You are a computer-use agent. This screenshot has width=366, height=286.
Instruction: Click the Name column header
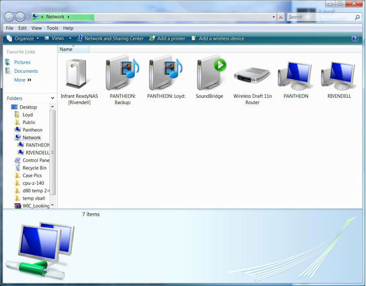click(73, 49)
